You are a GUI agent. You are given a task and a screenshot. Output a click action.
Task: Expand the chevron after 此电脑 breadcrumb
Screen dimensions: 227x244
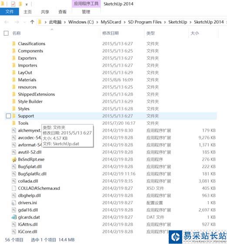coord(65,22)
